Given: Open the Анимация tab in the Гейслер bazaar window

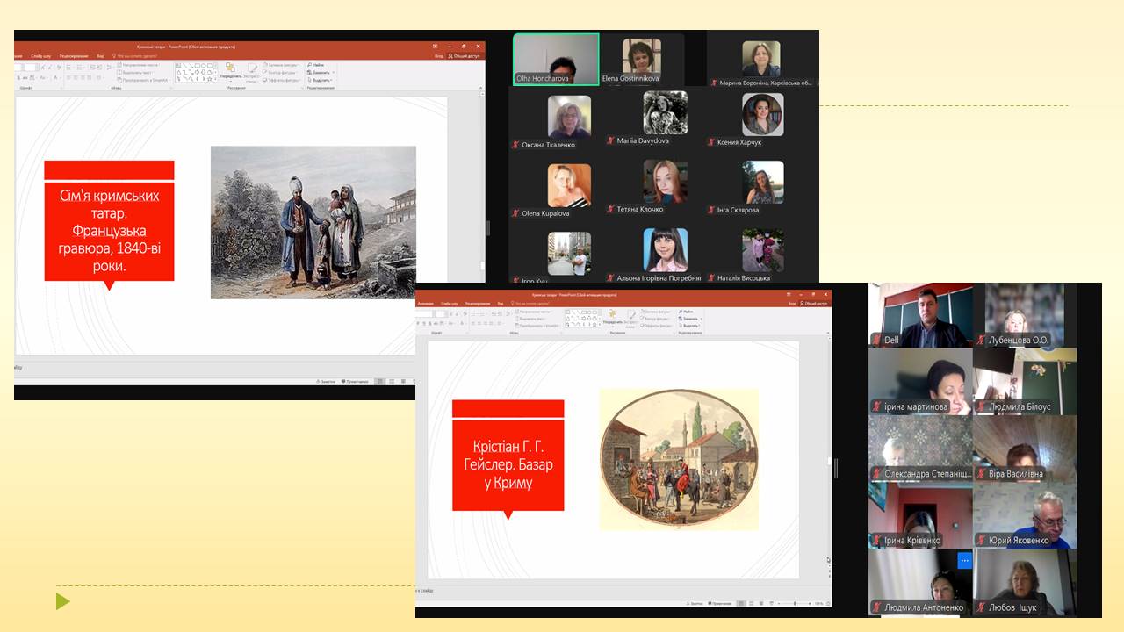Looking at the screenshot, I should (426, 304).
